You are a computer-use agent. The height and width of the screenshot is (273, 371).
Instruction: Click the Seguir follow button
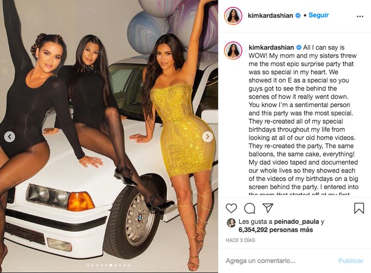point(319,15)
